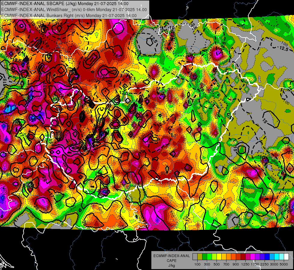Viewport: 294px width, 270px height.
Task: Click the bright magenta 1500–1750 legend swatch
Action: pyautogui.click(x=253, y=257)
